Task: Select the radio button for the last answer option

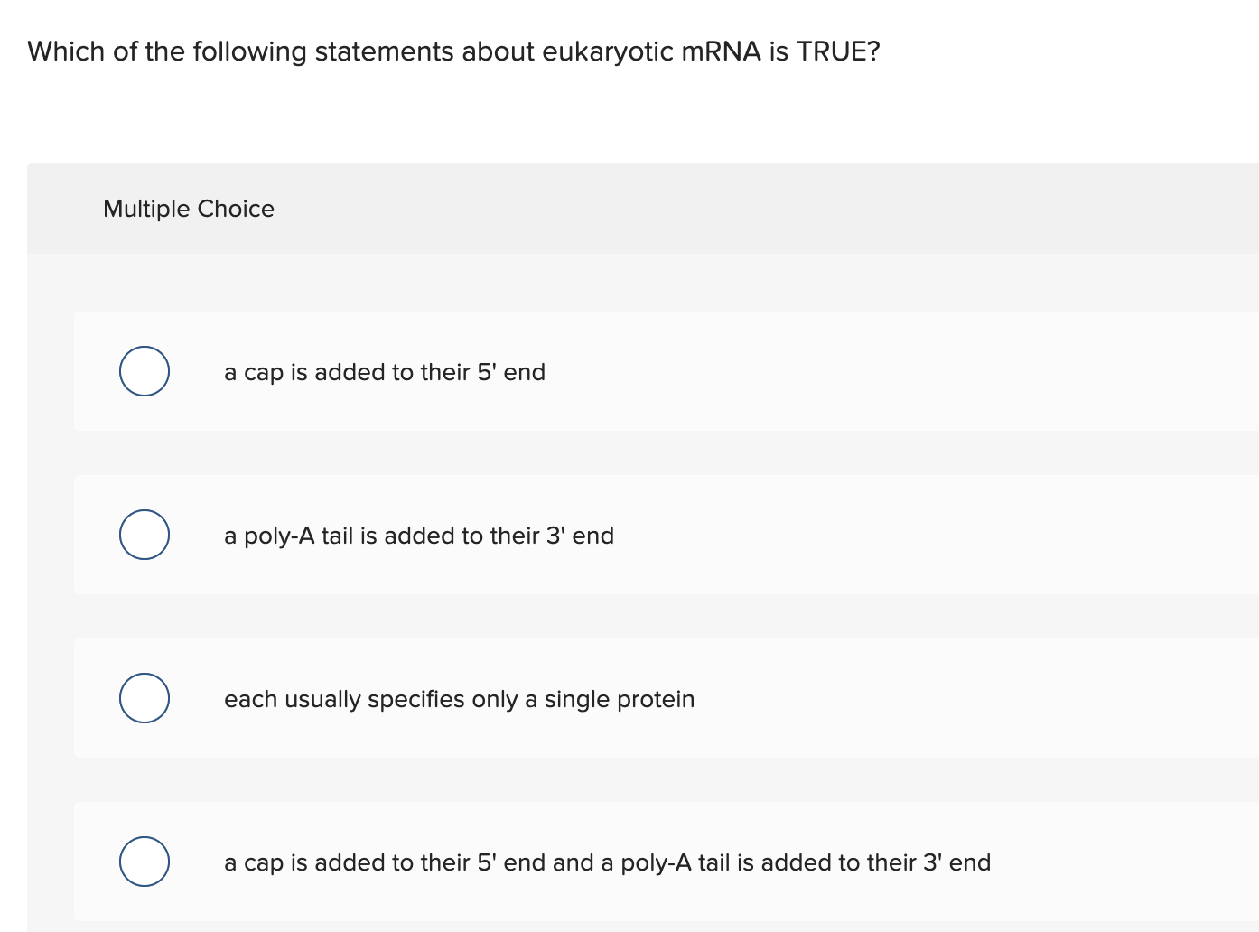Action: (144, 862)
